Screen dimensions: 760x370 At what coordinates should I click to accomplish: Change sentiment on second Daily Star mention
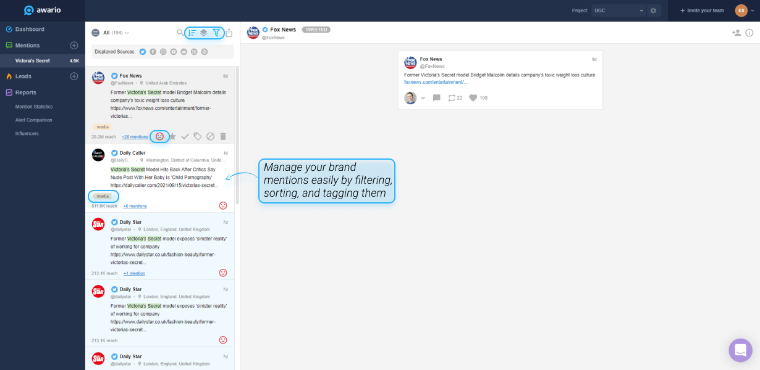click(x=223, y=340)
